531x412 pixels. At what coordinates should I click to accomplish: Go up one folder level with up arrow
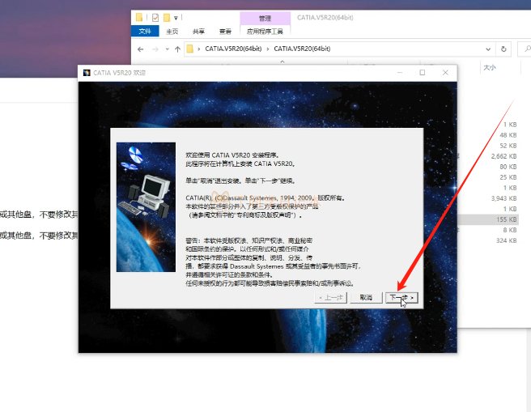[177, 49]
